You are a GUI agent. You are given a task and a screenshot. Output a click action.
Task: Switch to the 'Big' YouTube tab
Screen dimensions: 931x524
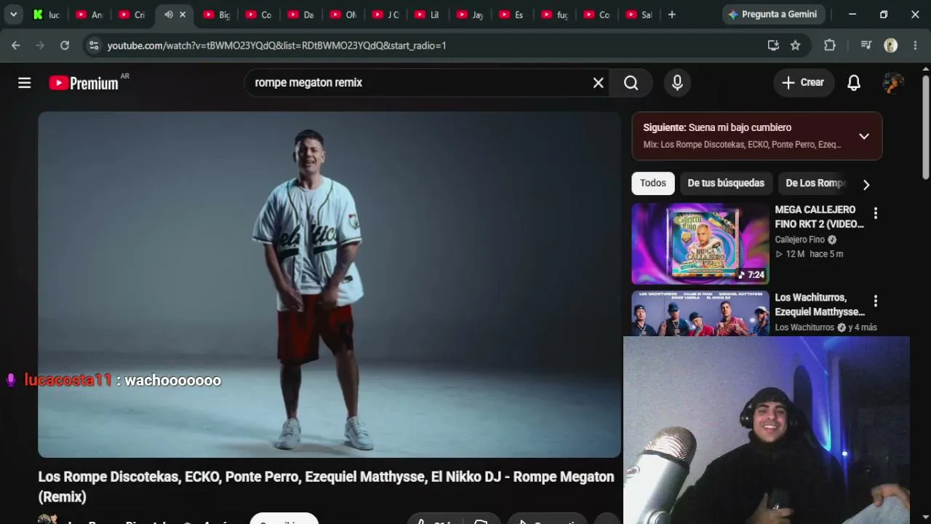click(x=217, y=15)
